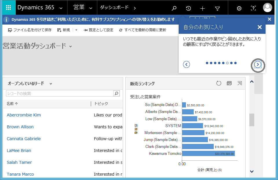Click the 営業 navigation item
The image size is (278, 180).
(x=79, y=8)
